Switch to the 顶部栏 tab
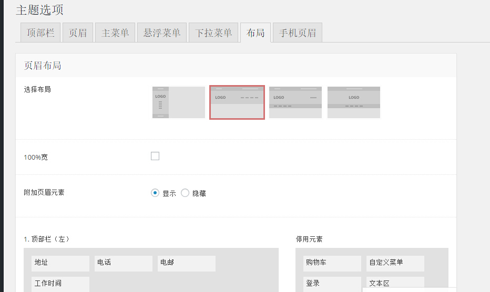This screenshot has height=292, width=490. tap(40, 33)
